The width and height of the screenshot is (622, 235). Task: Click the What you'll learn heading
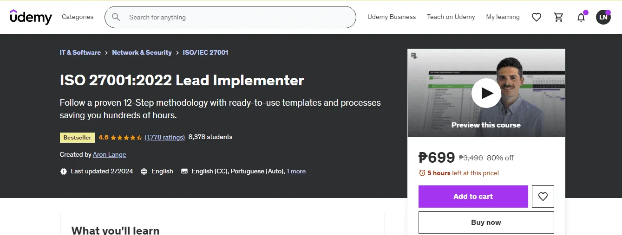pos(116,230)
